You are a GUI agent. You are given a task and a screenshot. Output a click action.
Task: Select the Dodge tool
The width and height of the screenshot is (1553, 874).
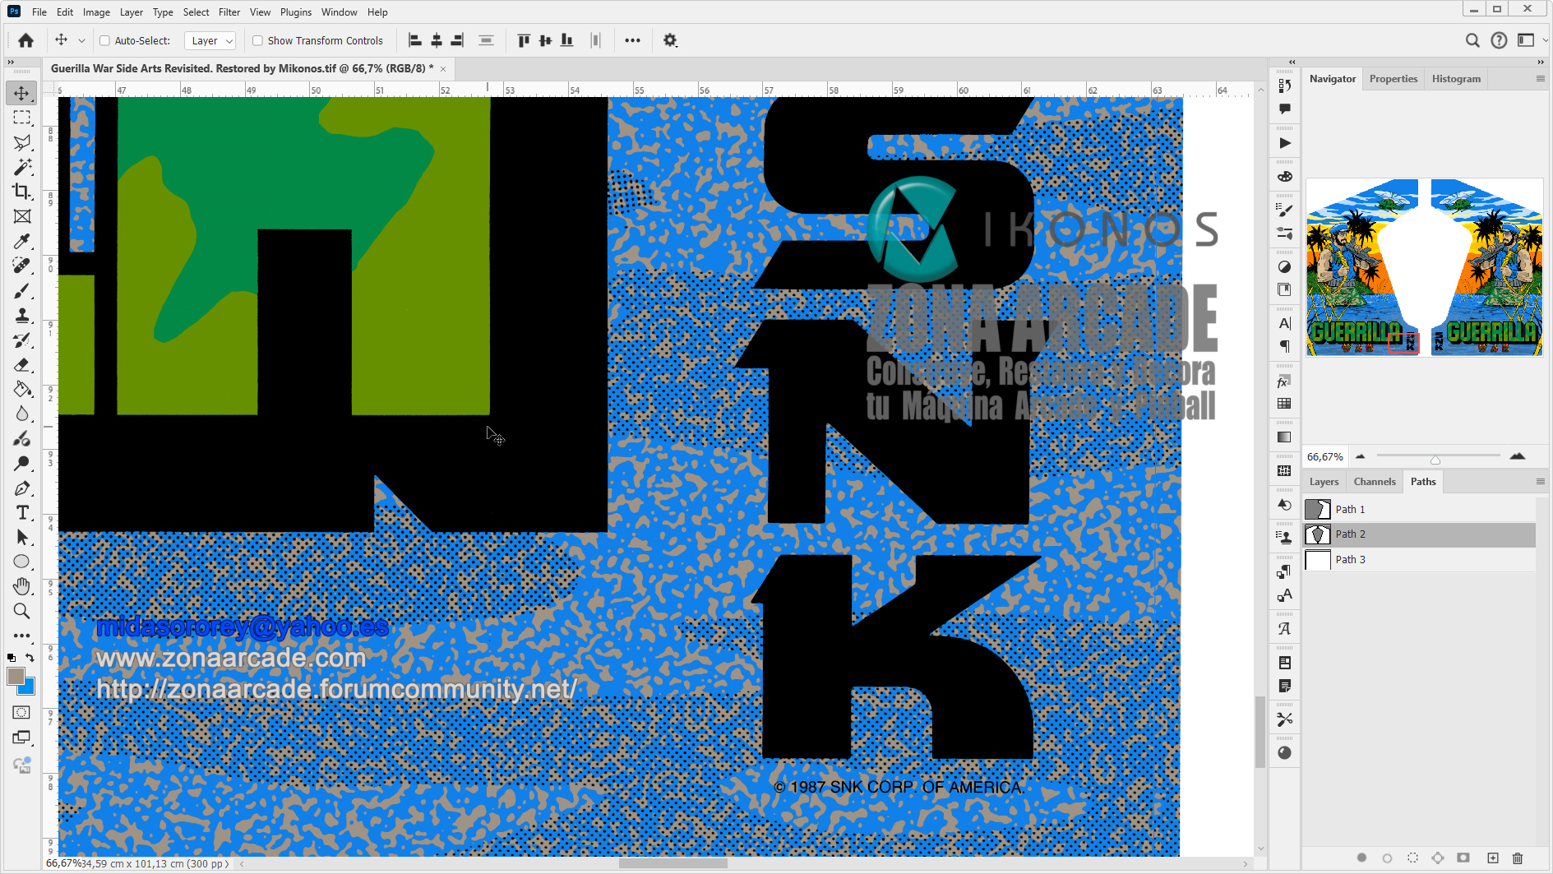pos(22,464)
